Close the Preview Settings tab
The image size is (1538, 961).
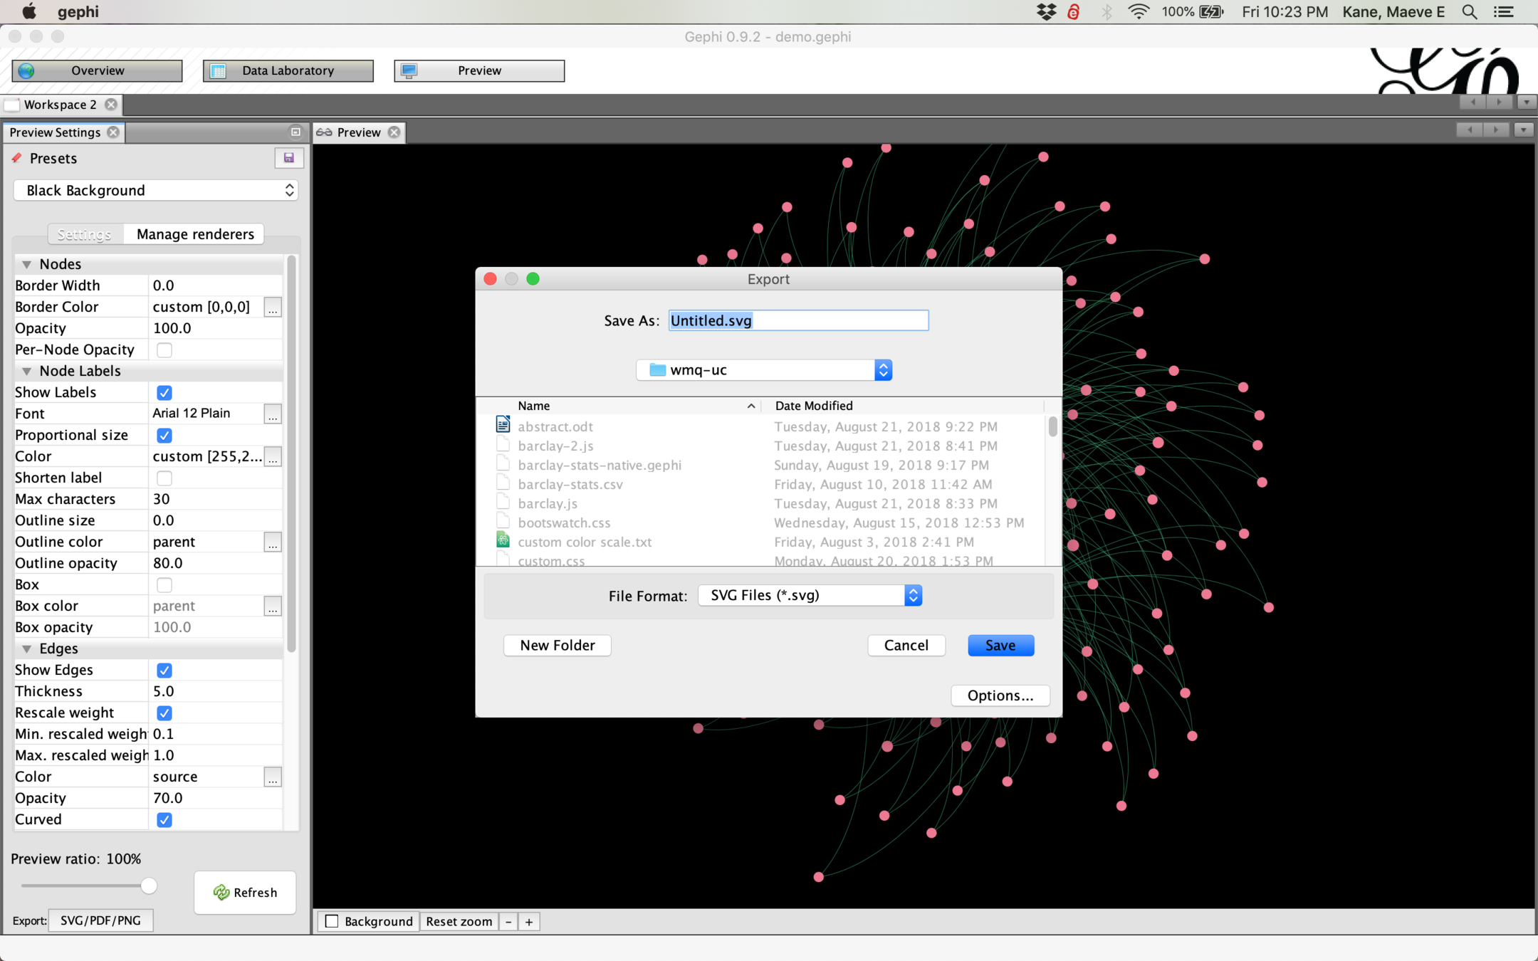coord(113,132)
